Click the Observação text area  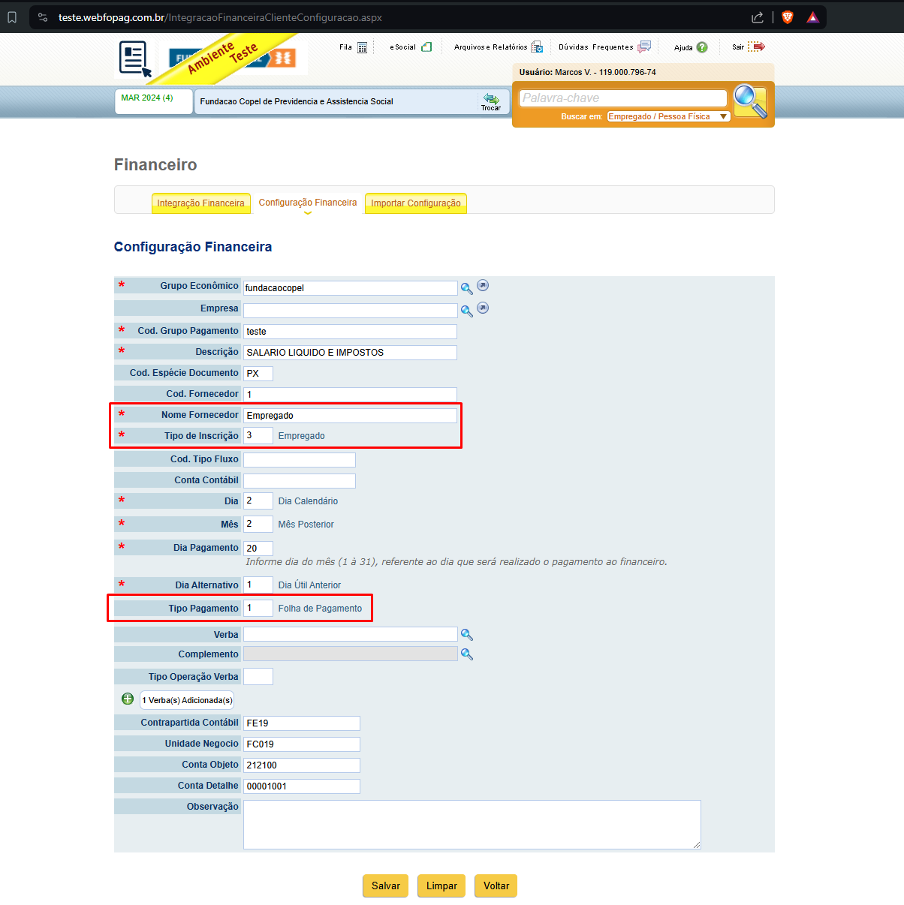coord(472,825)
